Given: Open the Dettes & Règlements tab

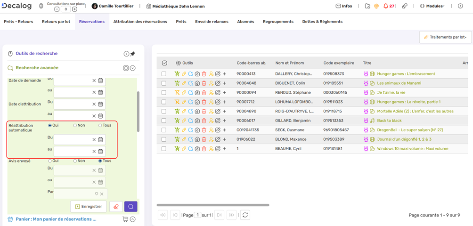Looking at the screenshot, I should click(x=322, y=22).
